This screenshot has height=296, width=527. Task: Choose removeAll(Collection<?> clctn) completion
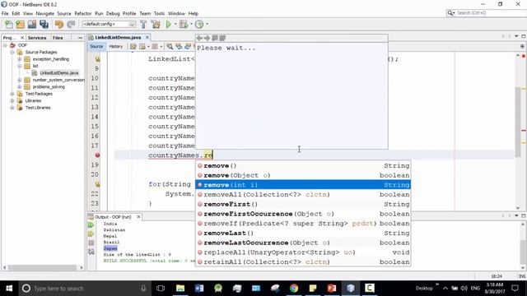click(x=303, y=195)
